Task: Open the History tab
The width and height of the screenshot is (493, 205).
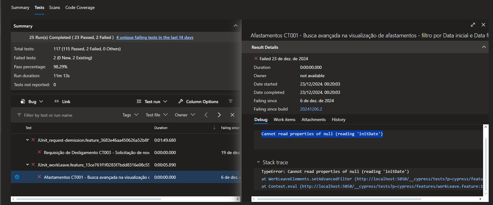Action: point(339,119)
